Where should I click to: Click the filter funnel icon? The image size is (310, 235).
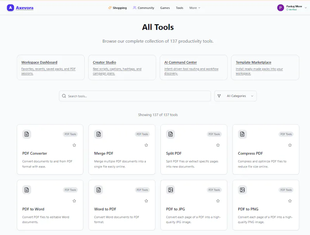[x=219, y=96]
